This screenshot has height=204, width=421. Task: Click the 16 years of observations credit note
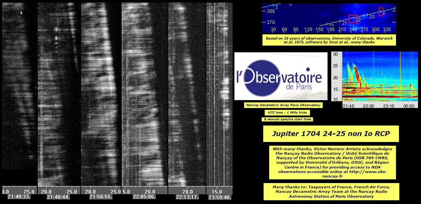pos(329,40)
